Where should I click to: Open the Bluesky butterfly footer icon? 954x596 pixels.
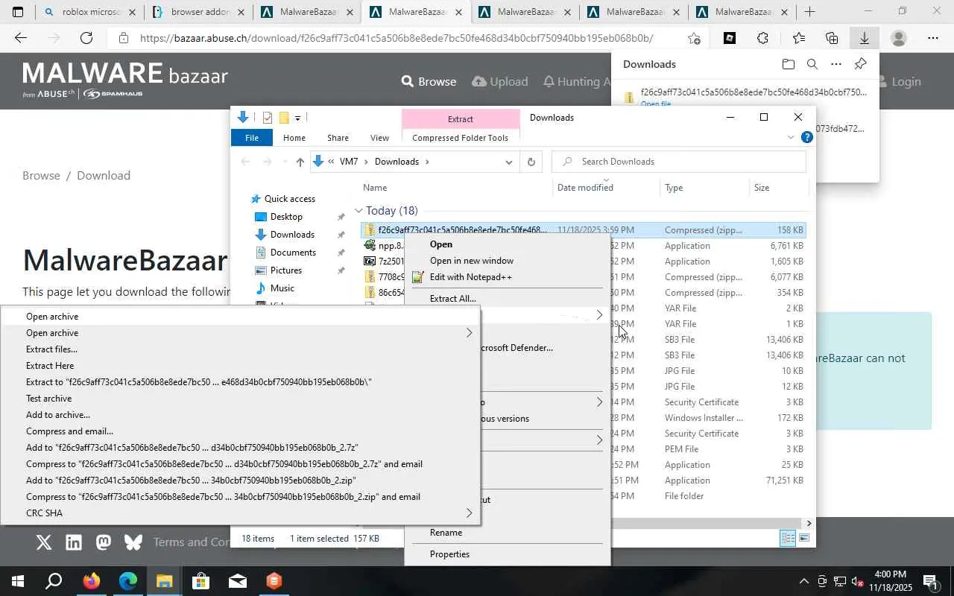(133, 542)
